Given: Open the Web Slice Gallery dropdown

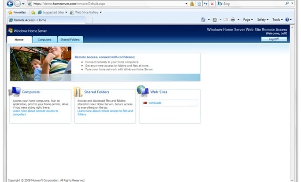Looking at the screenshot, I should (x=86, y=12).
